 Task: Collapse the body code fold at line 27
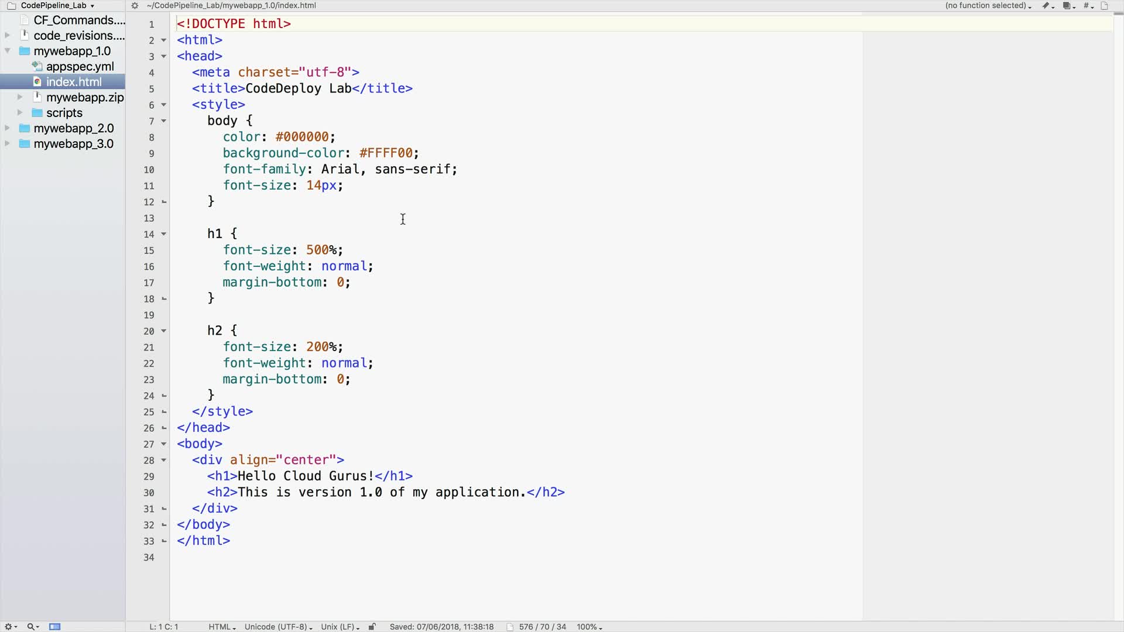[164, 444]
